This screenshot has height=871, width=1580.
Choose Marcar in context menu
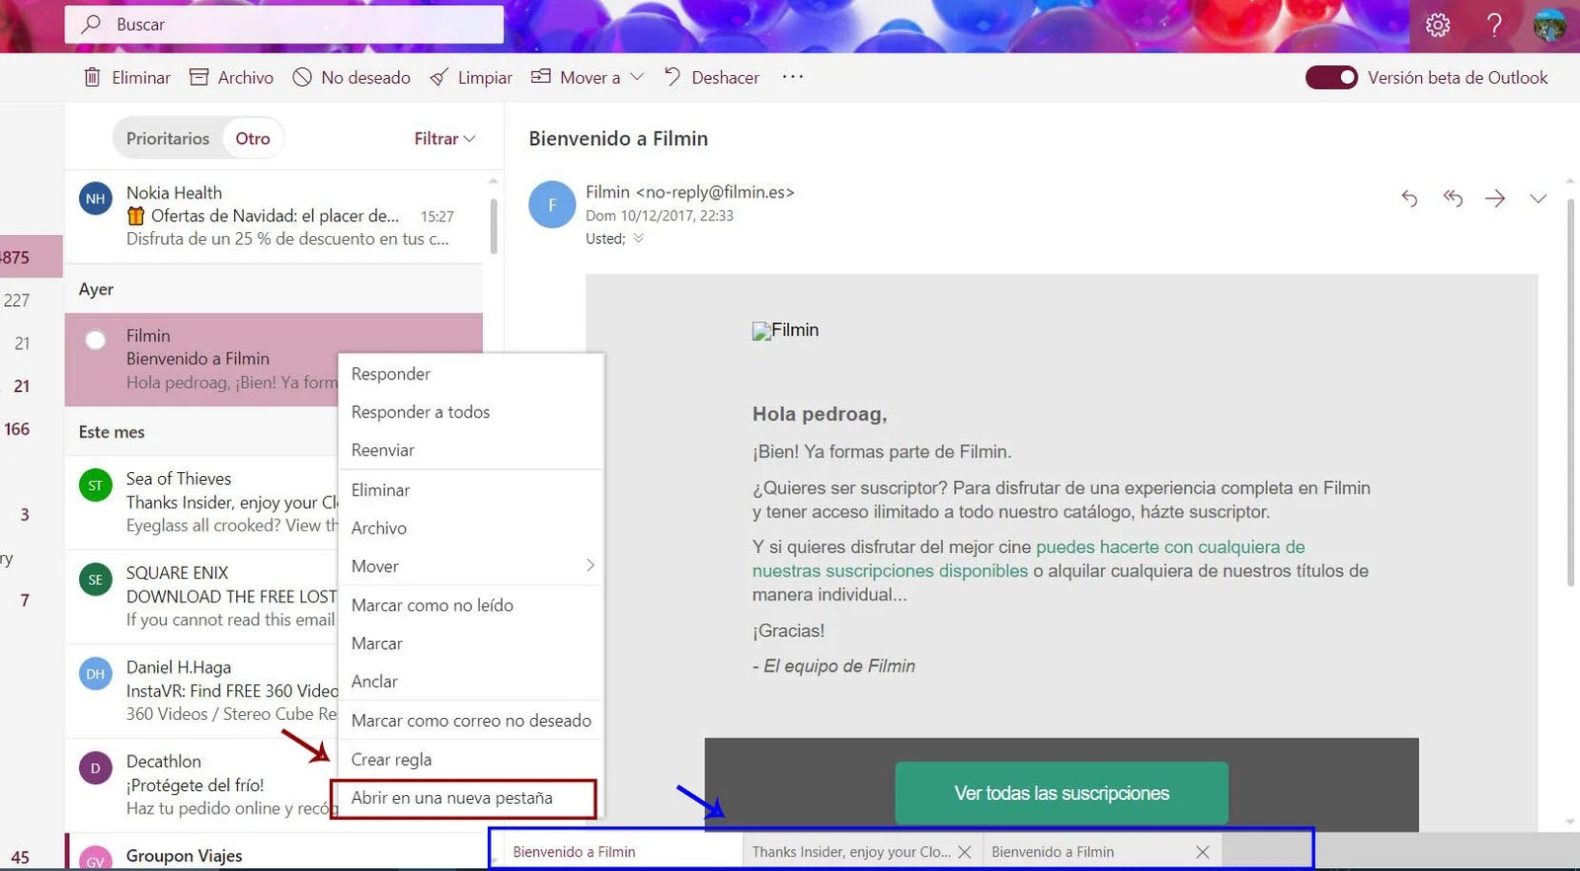tap(470, 644)
